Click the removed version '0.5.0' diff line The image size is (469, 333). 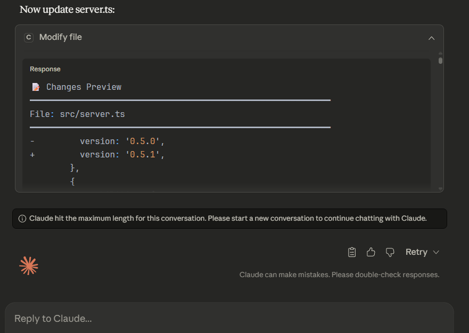pyautogui.click(x=123, y=141)
